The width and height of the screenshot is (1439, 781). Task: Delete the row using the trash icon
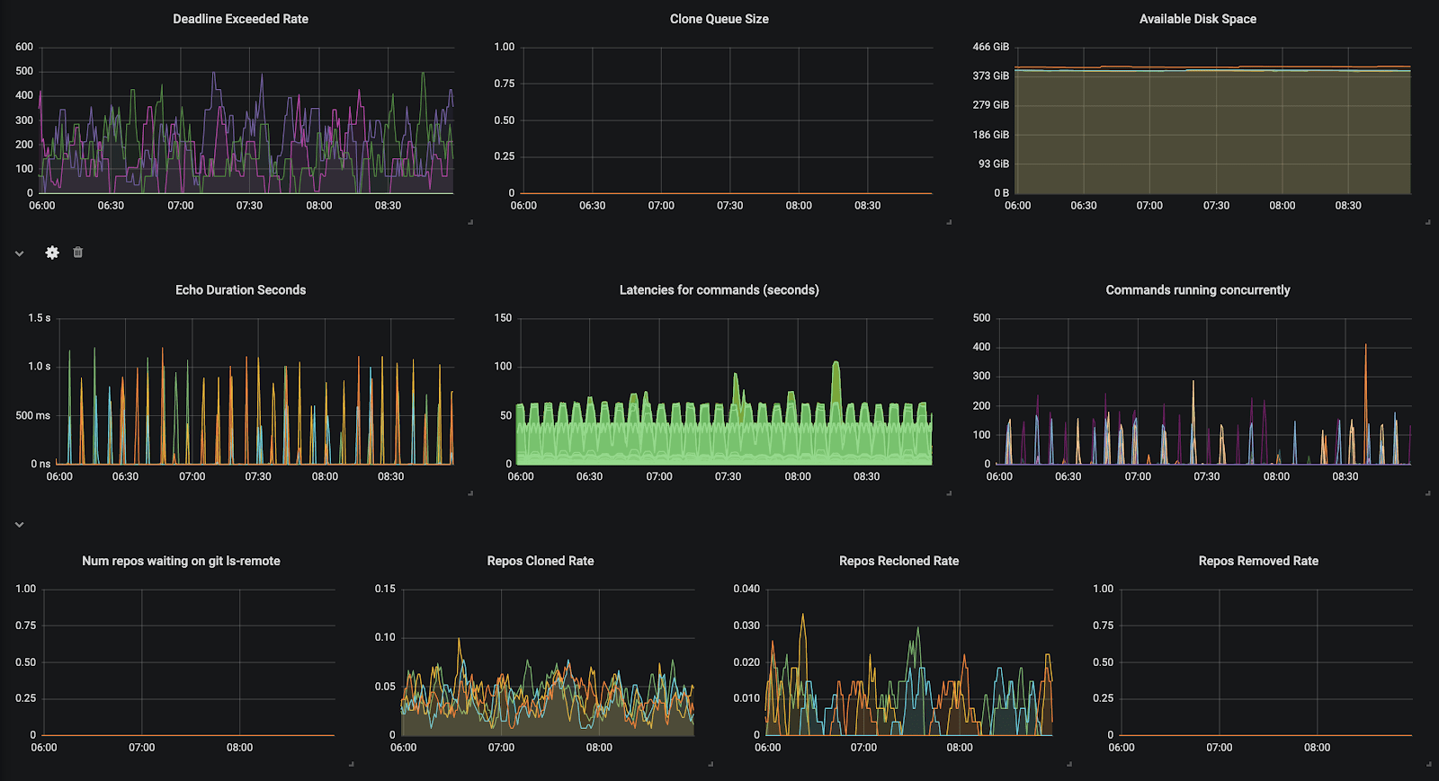pyautogui.click(x=78, y=253)
